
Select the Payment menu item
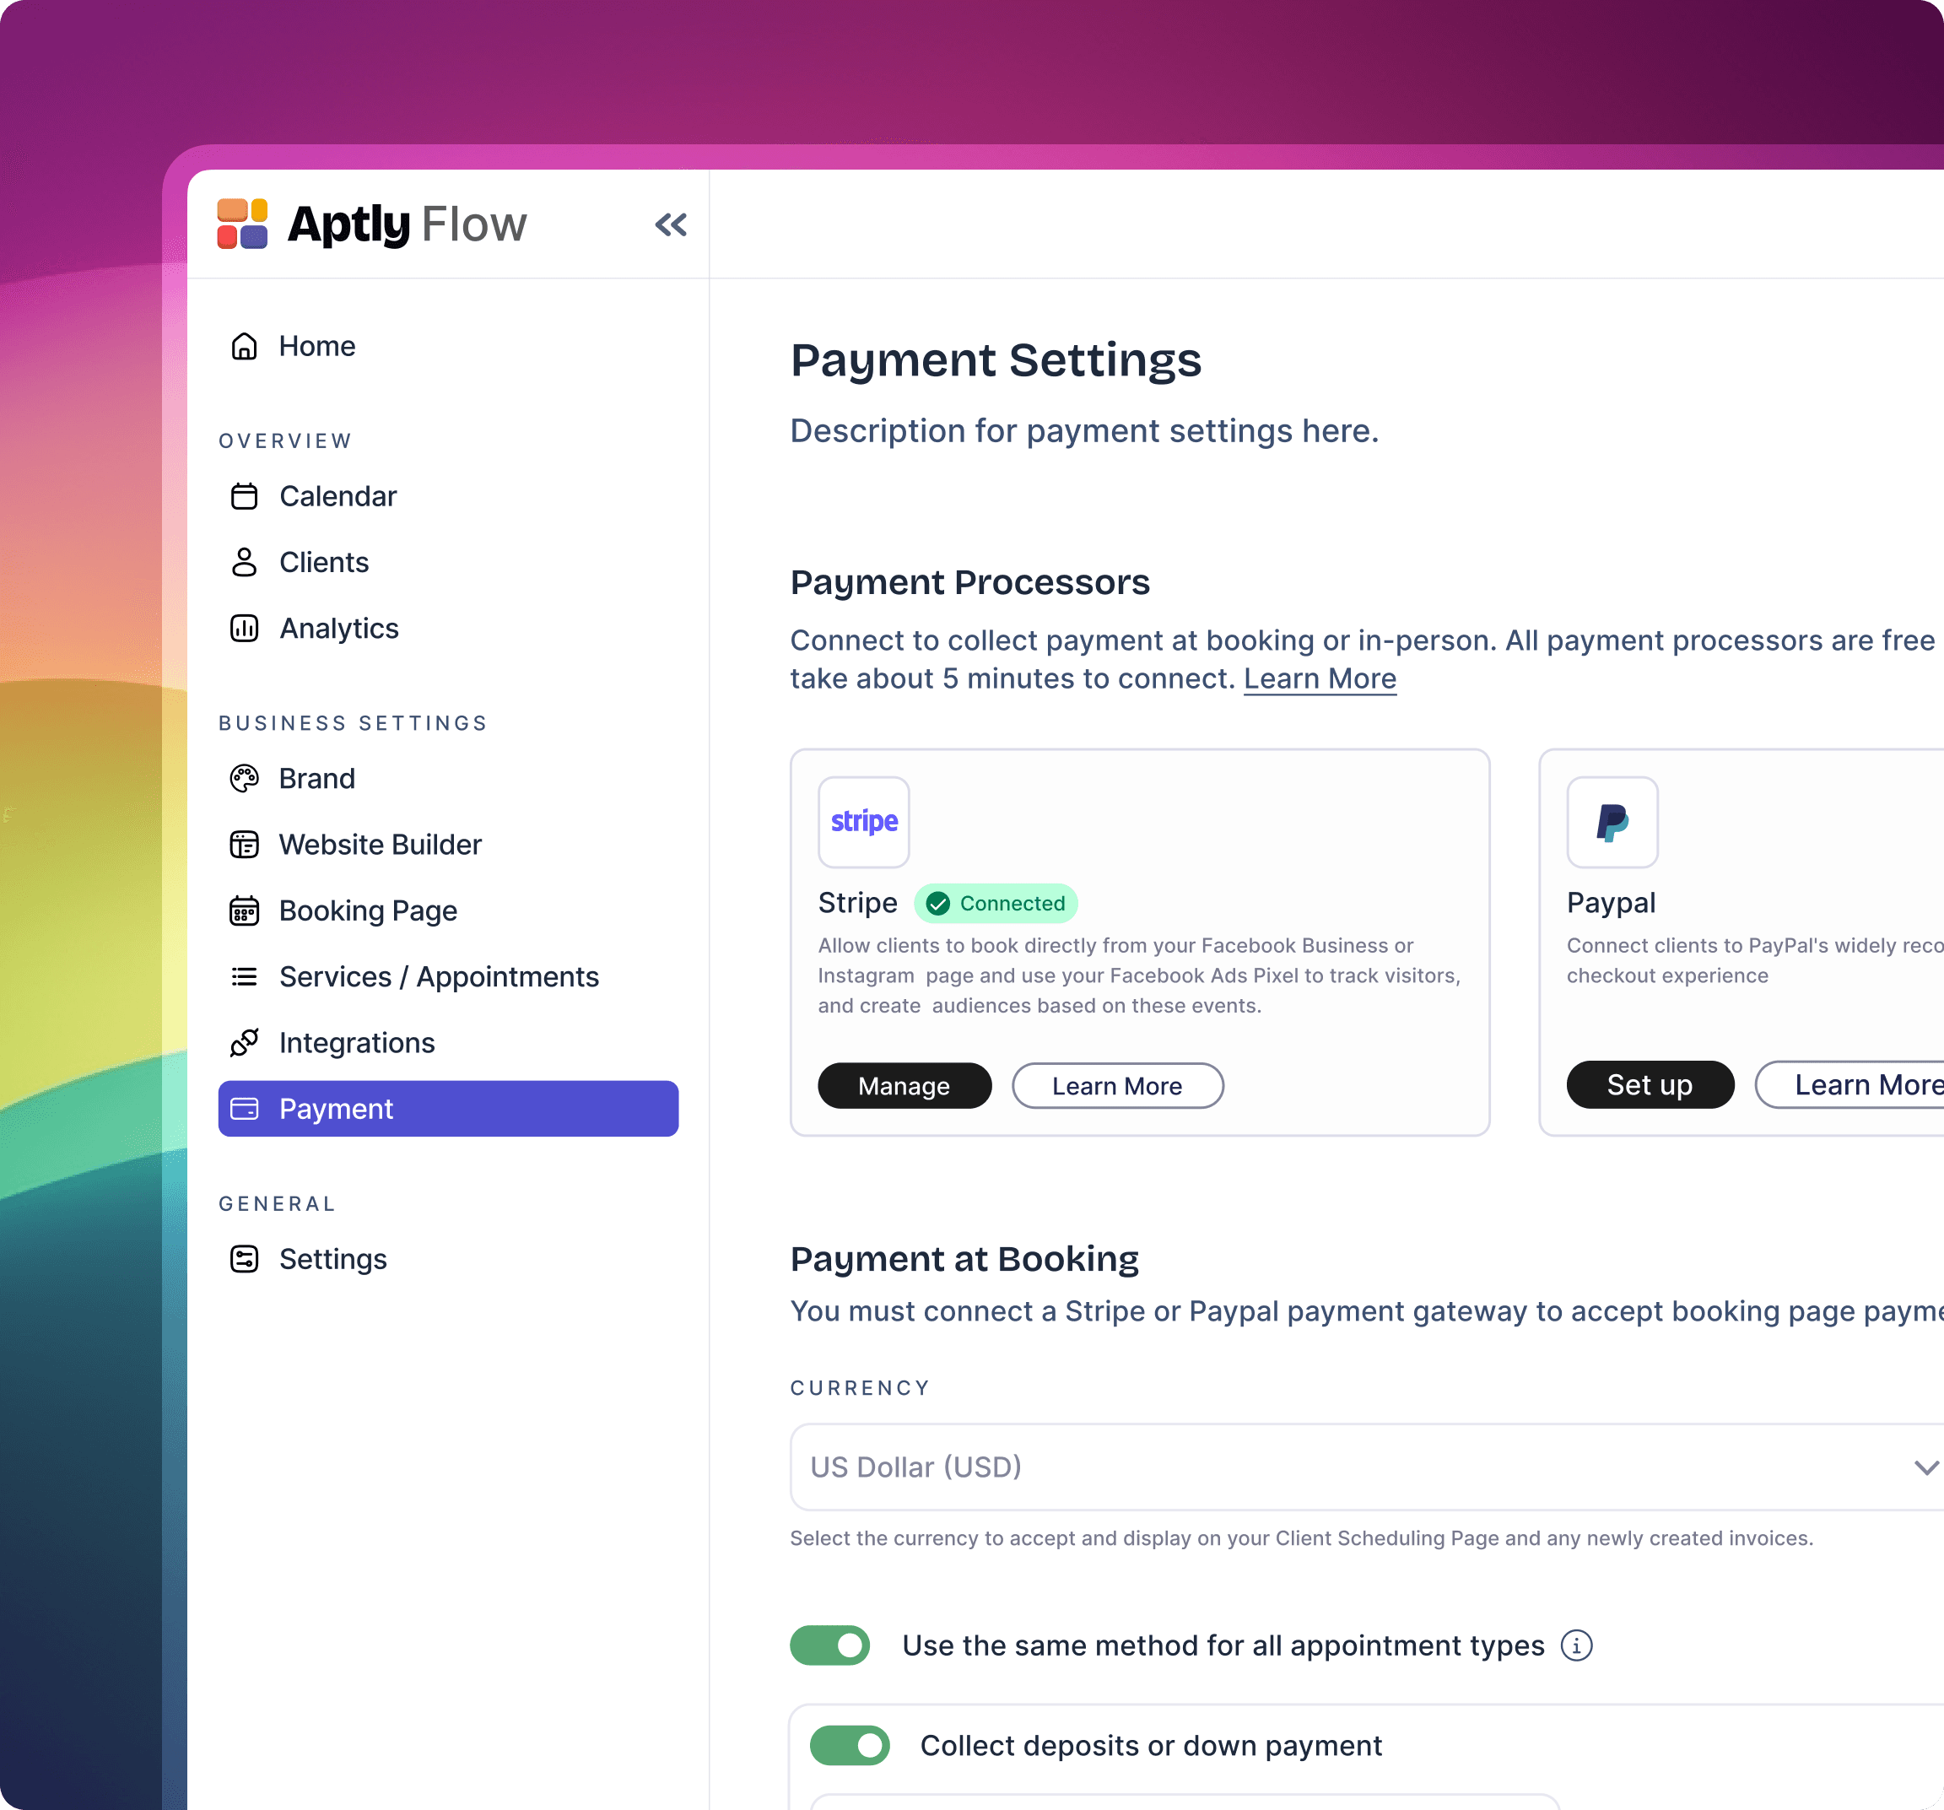(x=447, y=1109)
